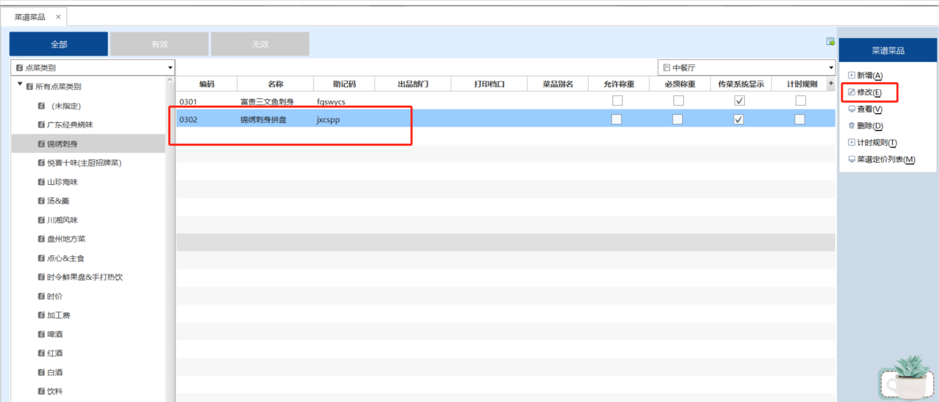Select 广东经典烧味 category in tree
This screenshot has width=939, height=402.
point(70,125)
